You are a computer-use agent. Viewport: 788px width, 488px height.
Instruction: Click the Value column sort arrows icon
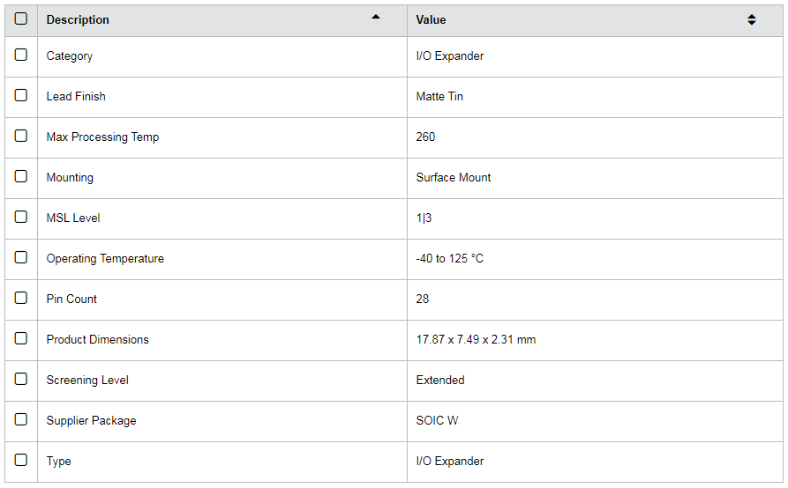point(751,19)
